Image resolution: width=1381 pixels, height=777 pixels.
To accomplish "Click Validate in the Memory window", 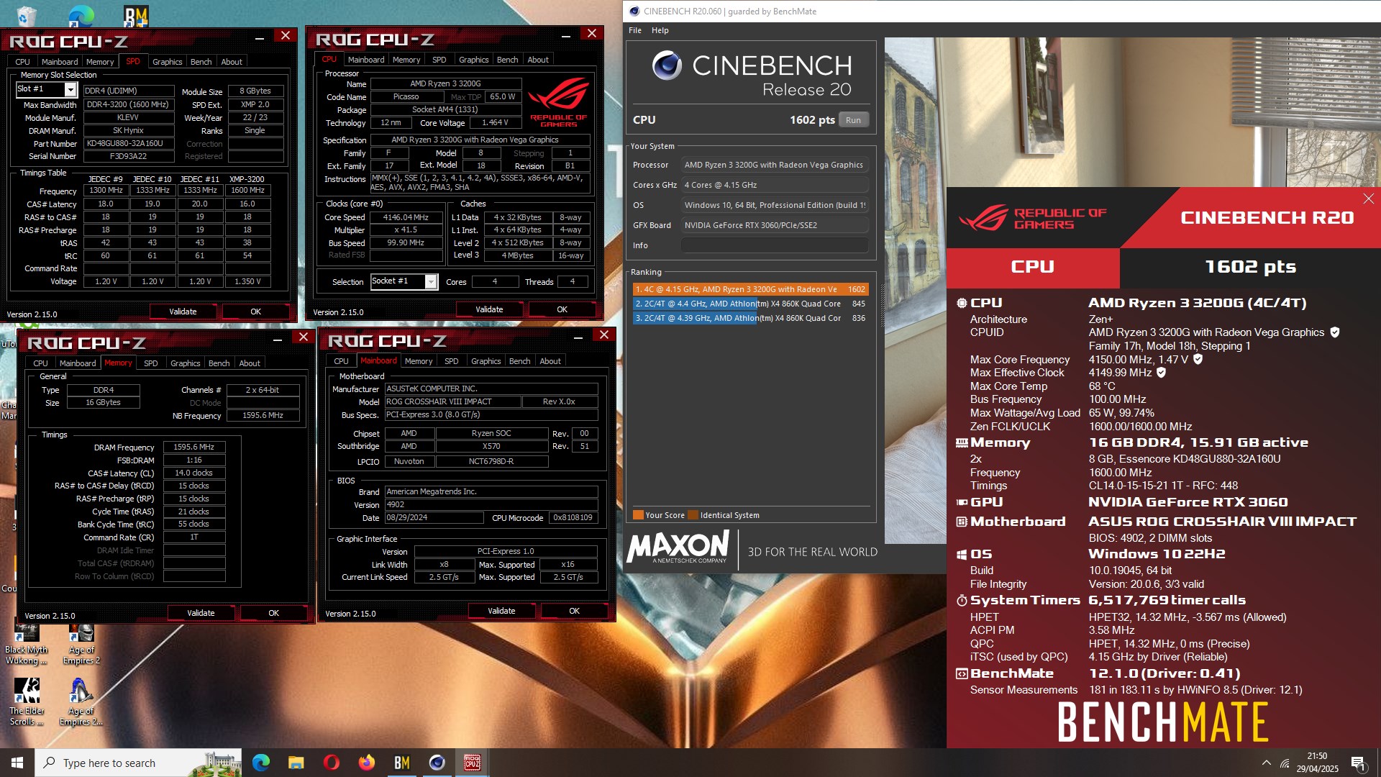I will (x=201, y=613).
